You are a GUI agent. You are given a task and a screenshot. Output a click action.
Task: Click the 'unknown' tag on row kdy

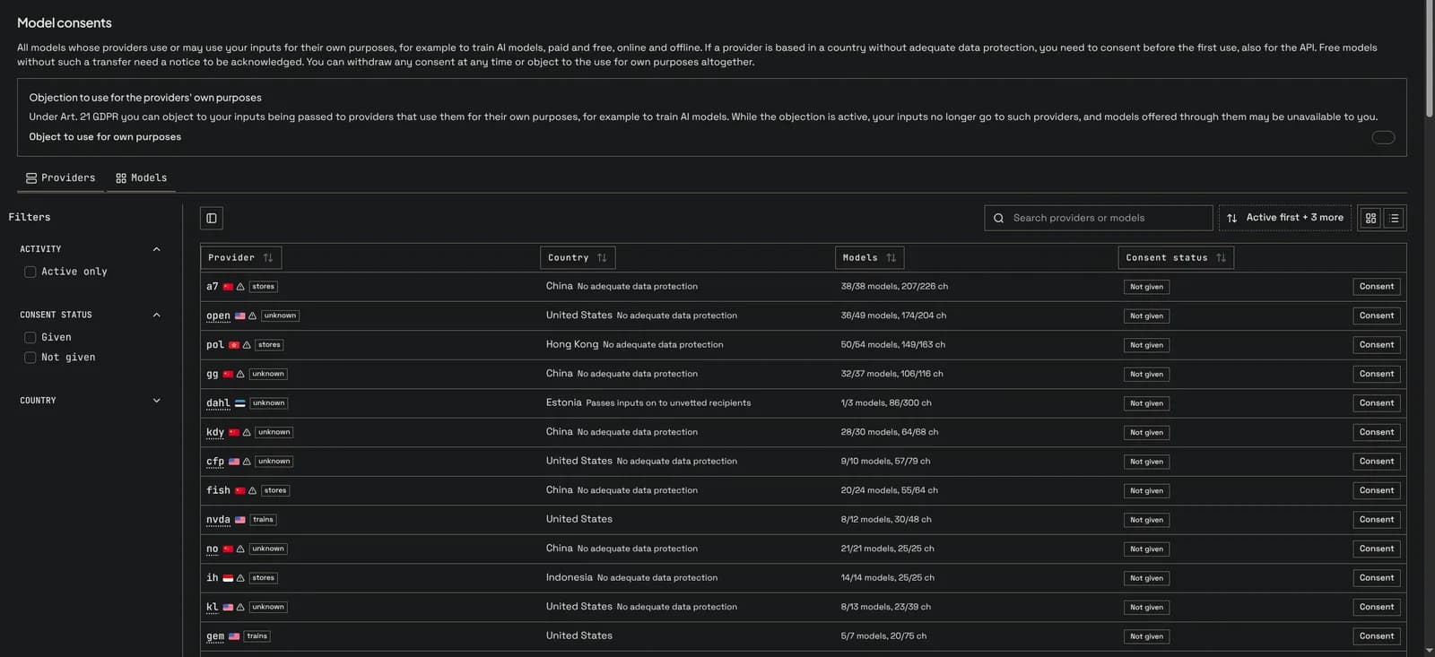[274, 433]
